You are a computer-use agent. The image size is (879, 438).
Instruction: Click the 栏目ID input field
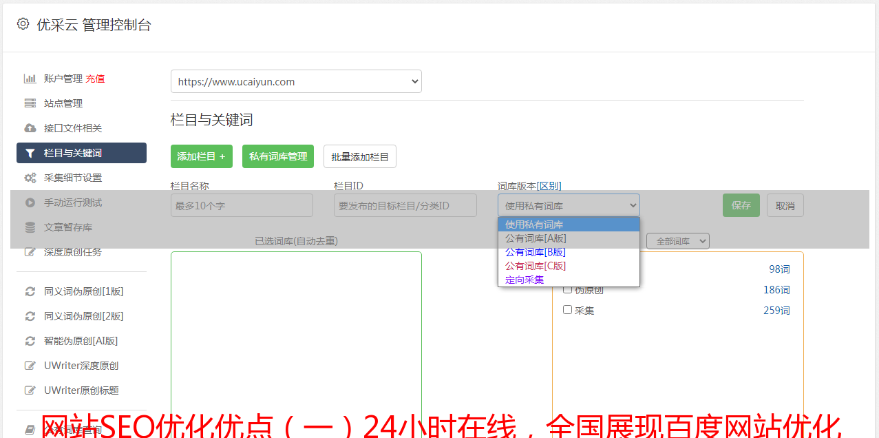[405, 205]
